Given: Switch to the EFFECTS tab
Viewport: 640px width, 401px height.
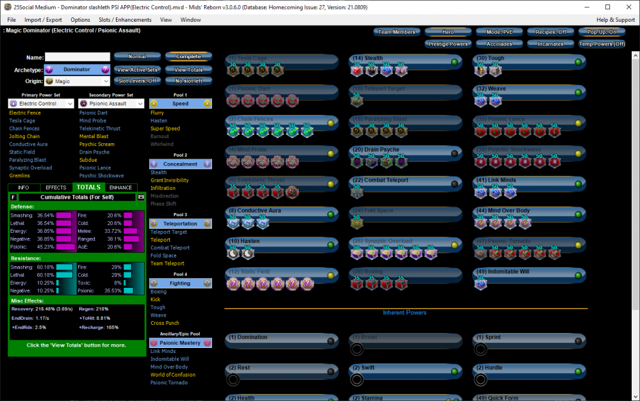Looking at the screenshot, I should tap(56, 187).
